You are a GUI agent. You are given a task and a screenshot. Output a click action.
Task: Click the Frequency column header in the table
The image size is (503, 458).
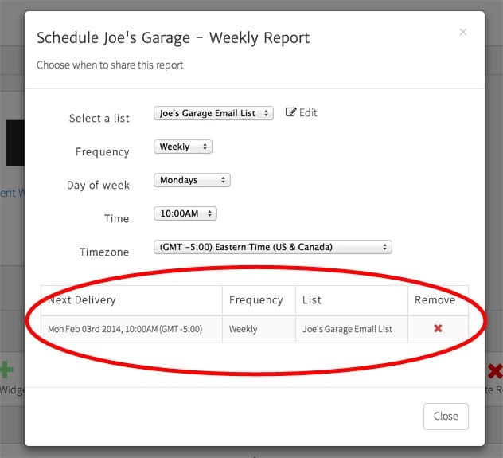[259, 300]
